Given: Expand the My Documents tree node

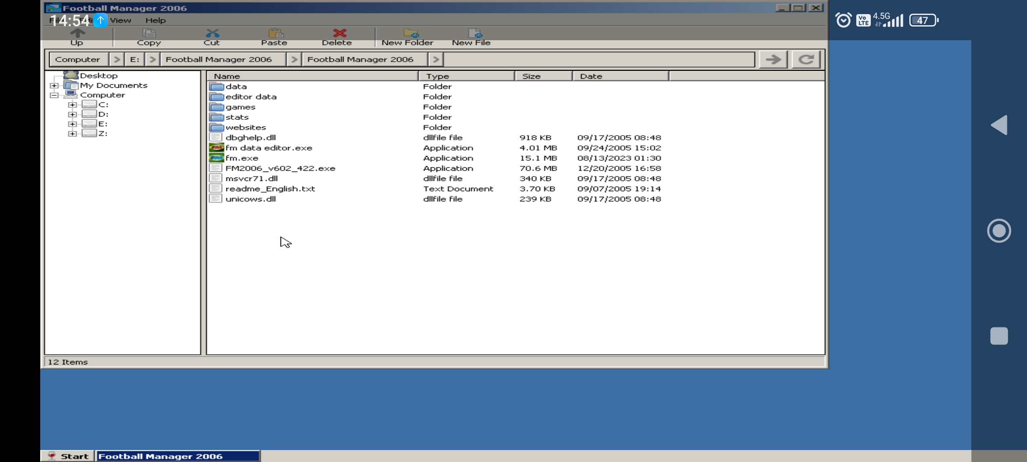Looking at the screenshot, I should click(x=54, y=86).
